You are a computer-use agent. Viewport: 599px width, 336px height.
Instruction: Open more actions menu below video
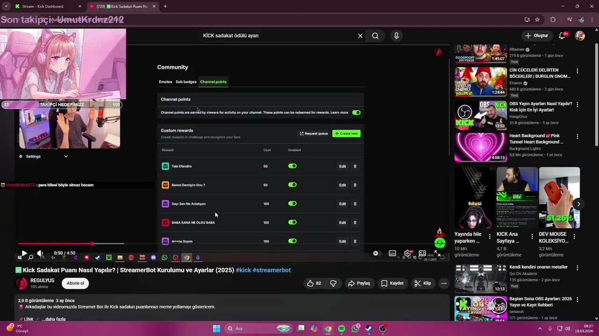tap(444, 283)
